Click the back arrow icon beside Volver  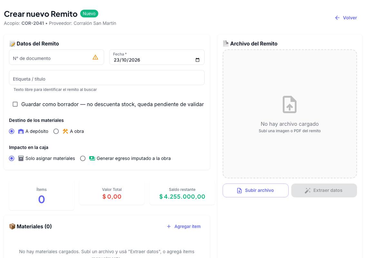pyautogui.click(x=337, y=18)
